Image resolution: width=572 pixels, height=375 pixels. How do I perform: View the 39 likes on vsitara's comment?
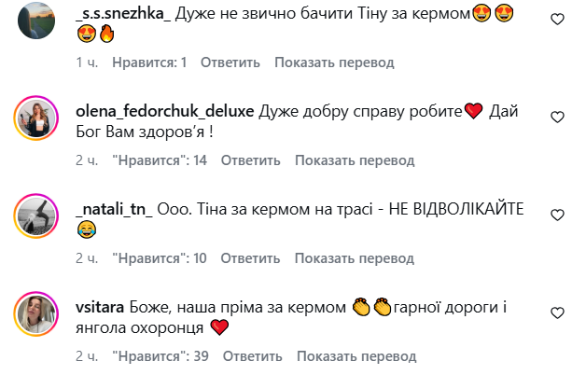click(160, 356)
